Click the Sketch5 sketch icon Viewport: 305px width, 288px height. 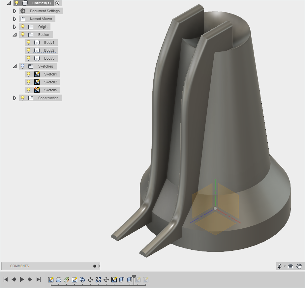(37, 90)
